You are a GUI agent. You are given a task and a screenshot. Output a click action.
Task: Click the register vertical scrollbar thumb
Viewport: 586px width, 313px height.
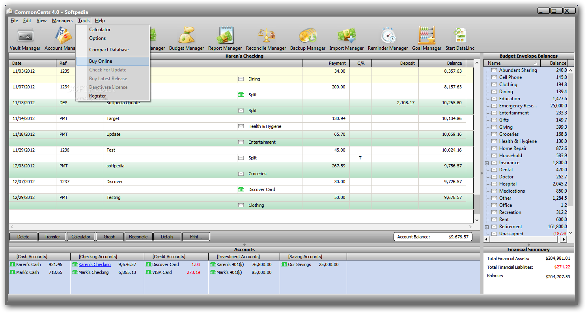tap(477, 204)
